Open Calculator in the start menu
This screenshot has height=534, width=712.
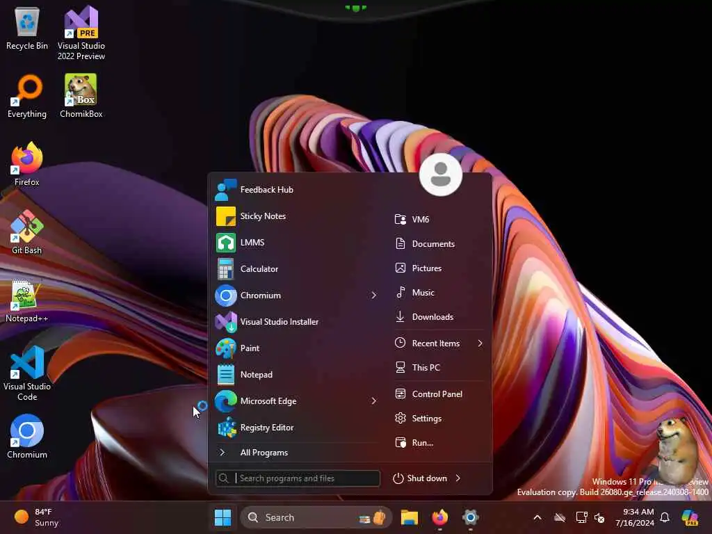(296, 269)
